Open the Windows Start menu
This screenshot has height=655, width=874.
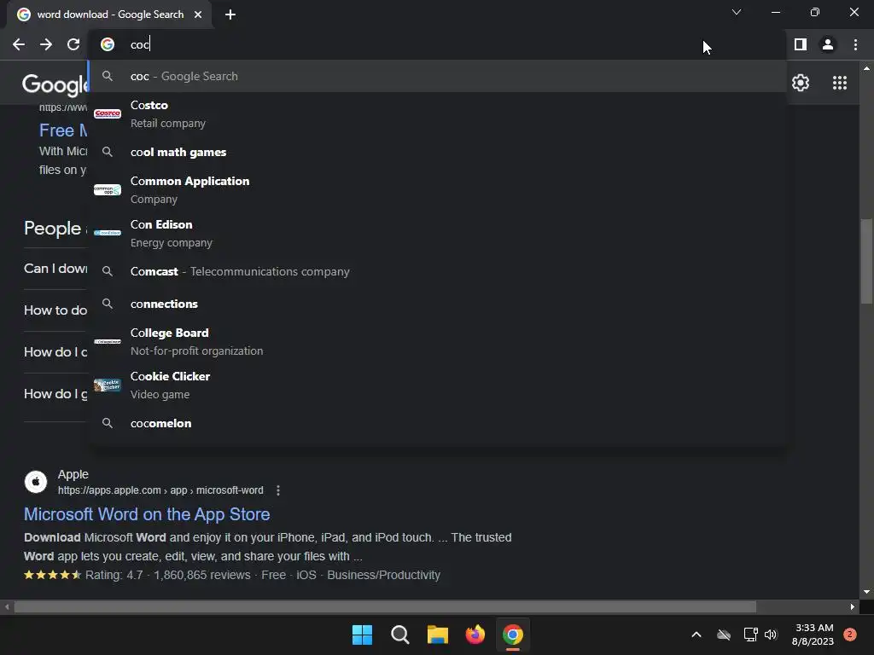pos(362,635)
